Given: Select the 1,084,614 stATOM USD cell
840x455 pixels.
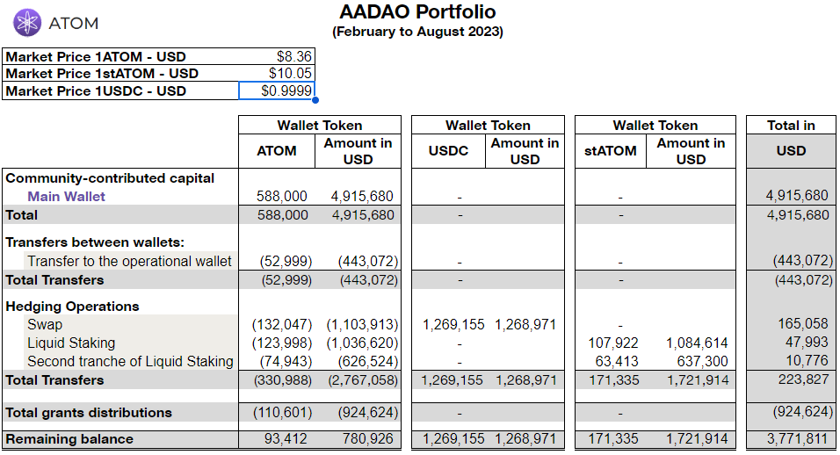Looking at the screenshot, I should pyautogui.click(x=697, y=343).
